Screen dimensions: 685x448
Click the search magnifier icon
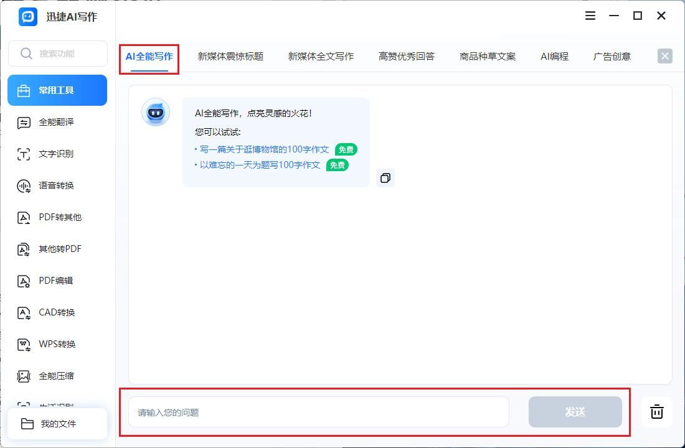26,54
